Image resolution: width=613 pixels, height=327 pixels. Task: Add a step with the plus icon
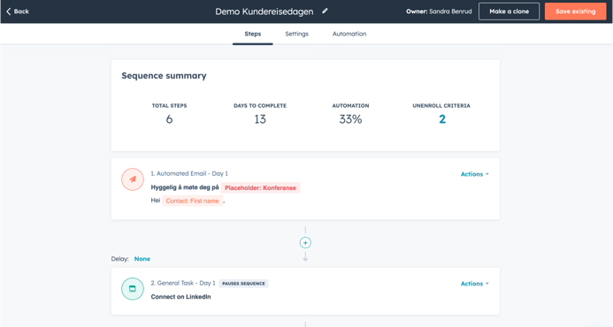click(305, 243)
